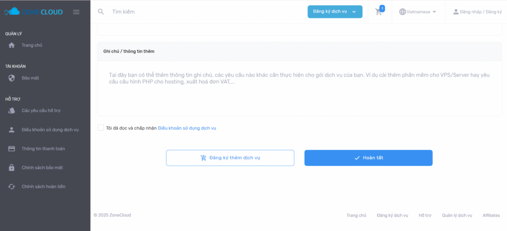Click the padlock privacy policy icon
Screen dimensions: 507x231
(12, 168)
